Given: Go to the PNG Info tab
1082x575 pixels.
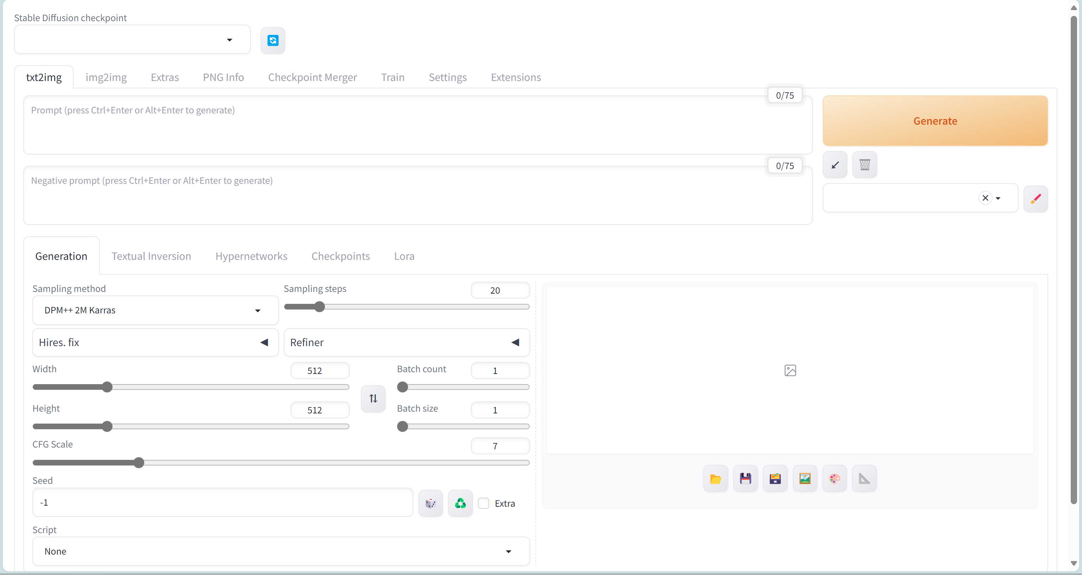Looking at the screenshot, I should tap(223, 77).
